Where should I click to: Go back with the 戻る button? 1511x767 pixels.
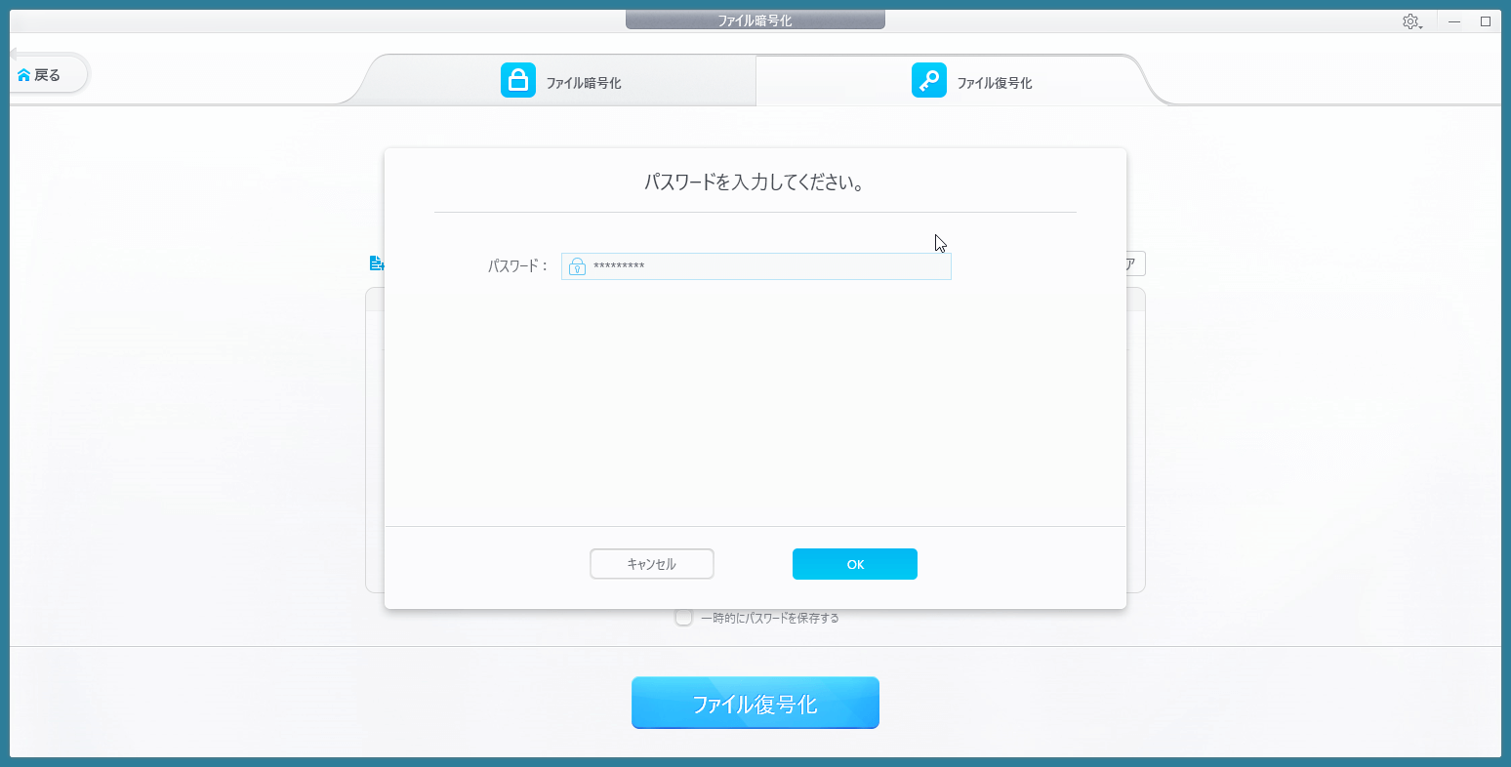(47, 74)
